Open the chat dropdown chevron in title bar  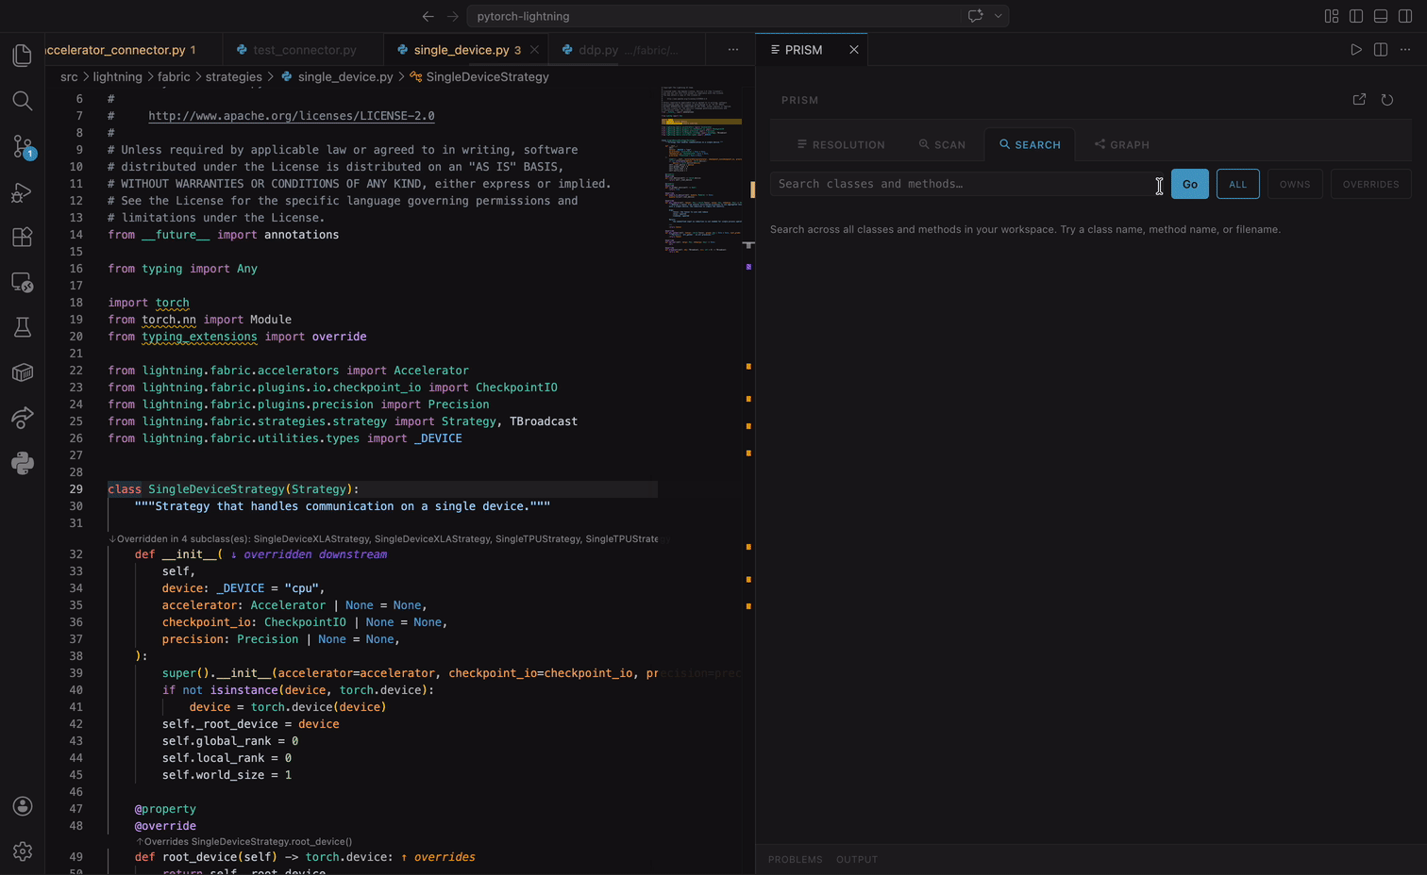click(x=998, y=16)
